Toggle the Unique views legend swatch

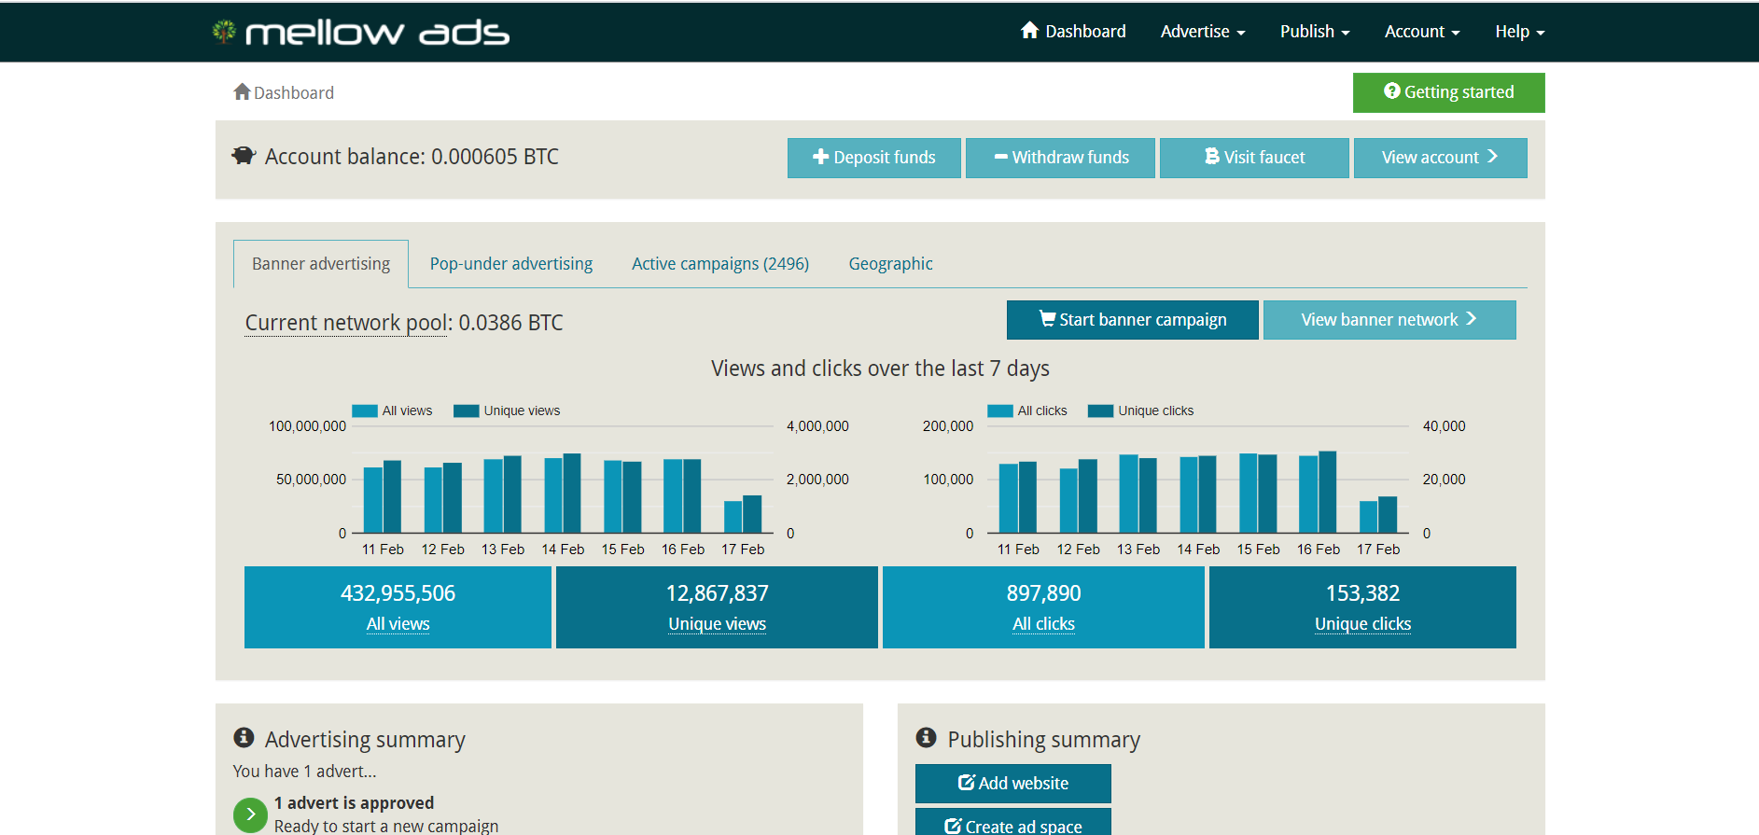466,411
